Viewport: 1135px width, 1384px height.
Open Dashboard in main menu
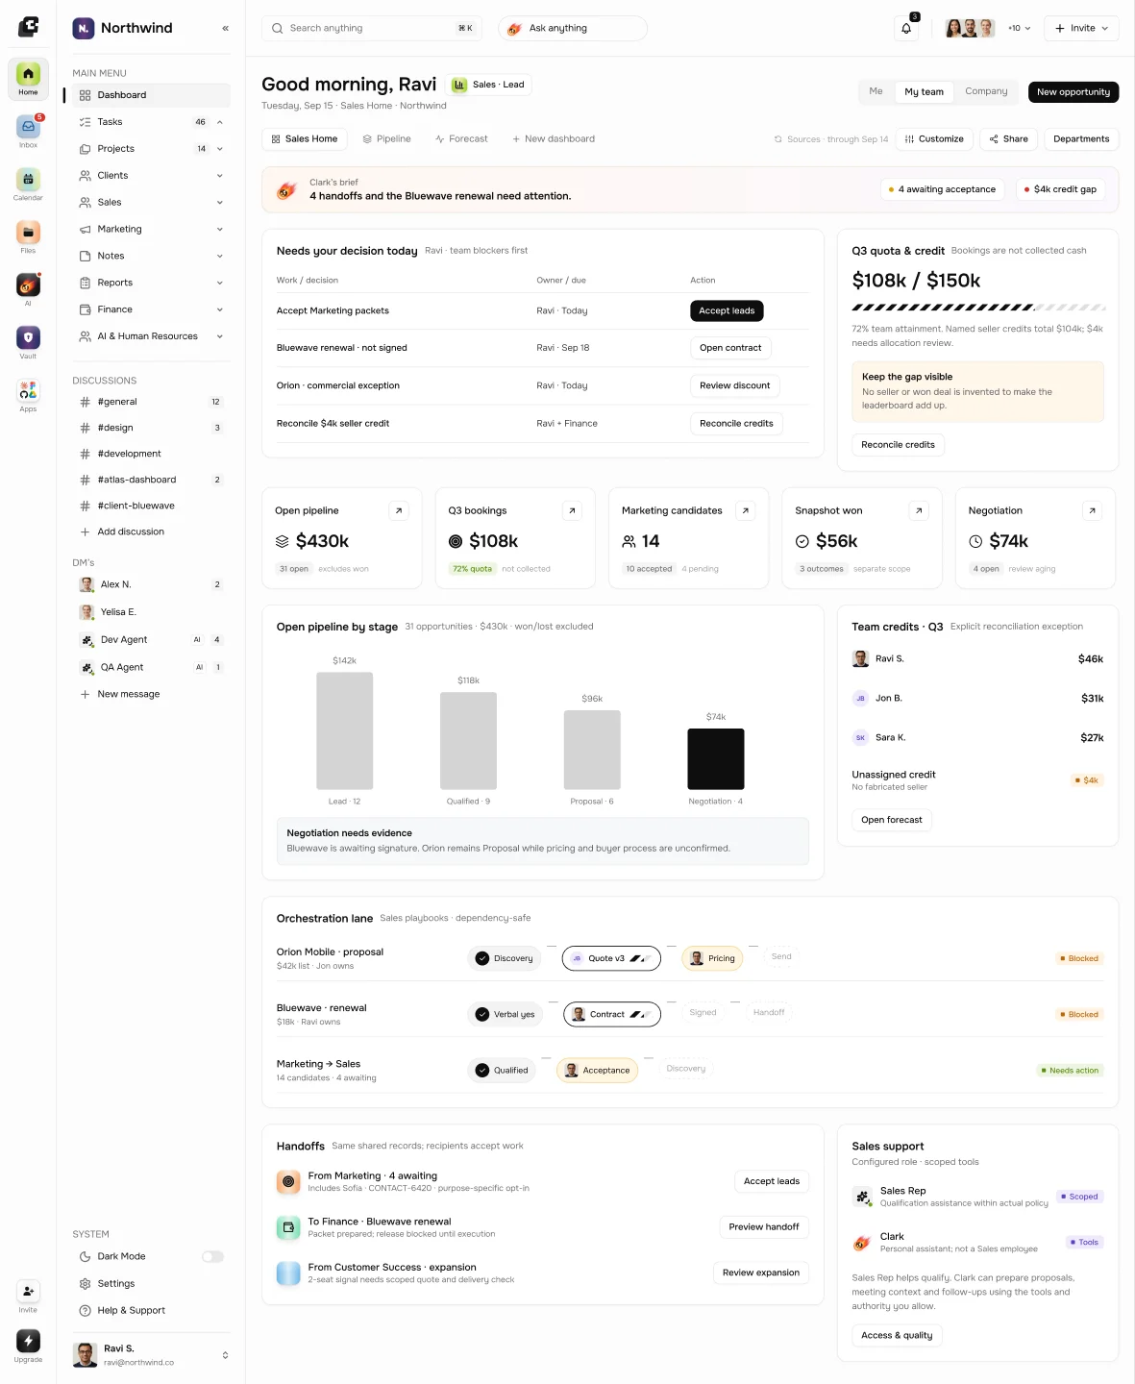[151, 95]
